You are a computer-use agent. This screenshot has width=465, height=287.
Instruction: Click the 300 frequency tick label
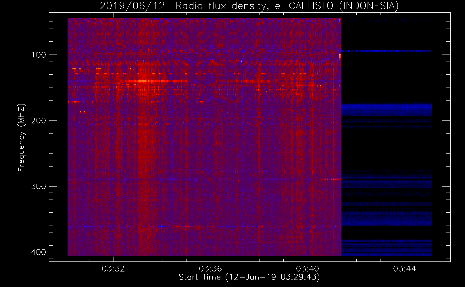(x=39, y=187)
